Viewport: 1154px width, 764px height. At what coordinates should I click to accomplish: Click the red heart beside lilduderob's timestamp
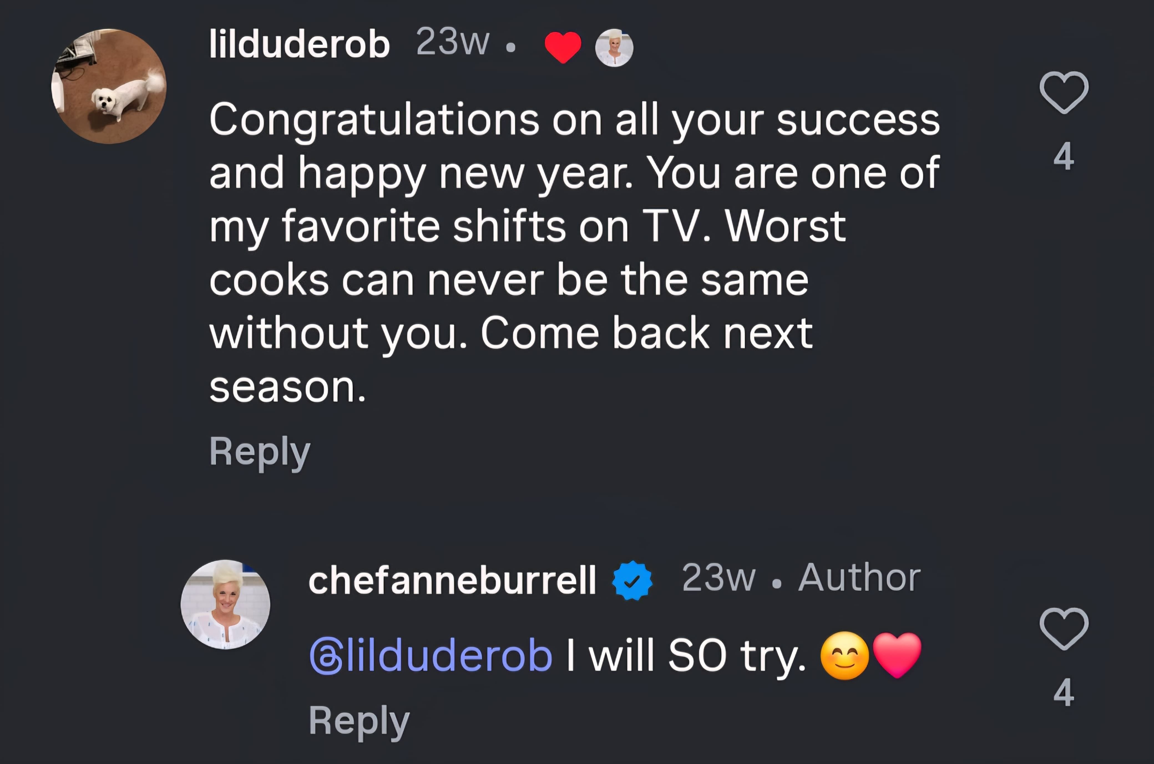pos(563,47)
